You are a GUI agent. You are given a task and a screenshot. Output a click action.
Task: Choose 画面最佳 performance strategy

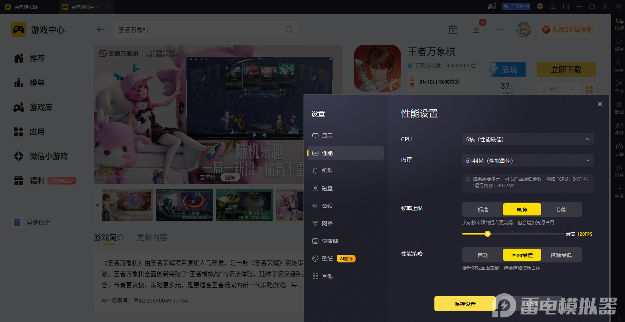pyautogui.click(x=522, y=255)
